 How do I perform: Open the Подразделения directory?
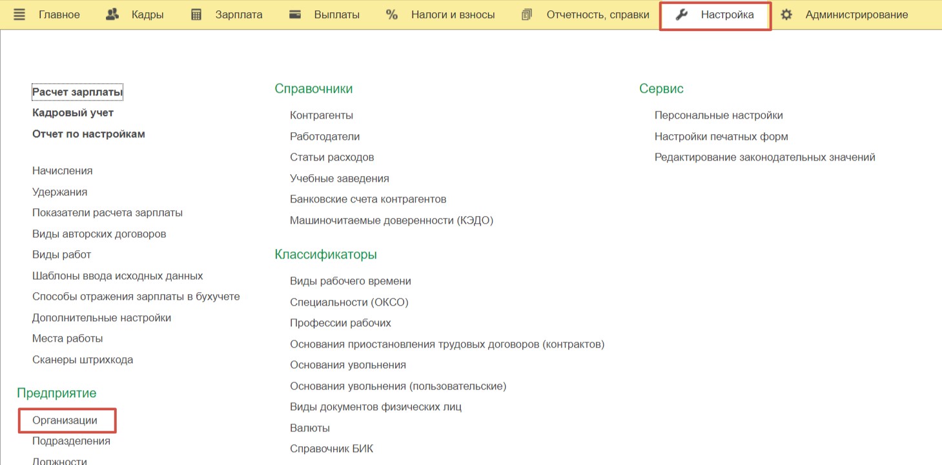71,441
